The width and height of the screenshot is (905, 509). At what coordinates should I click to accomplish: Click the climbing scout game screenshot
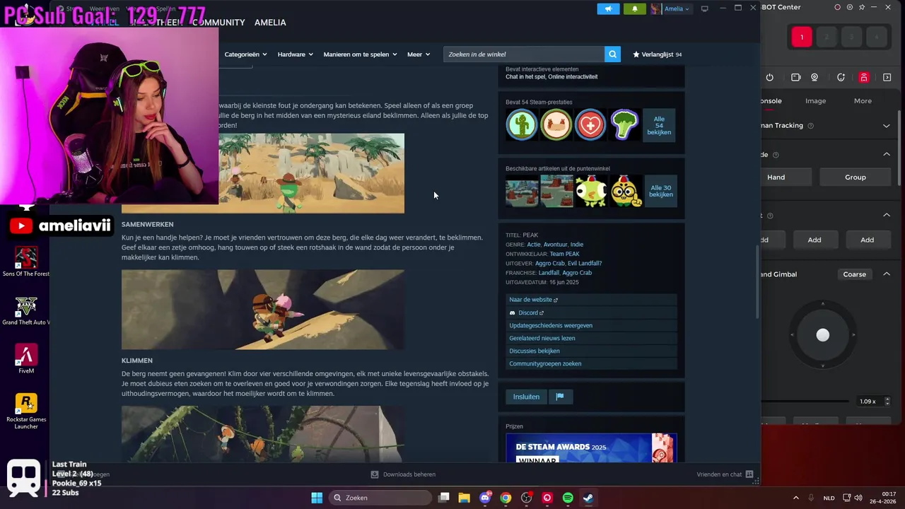tap(263, 310)
